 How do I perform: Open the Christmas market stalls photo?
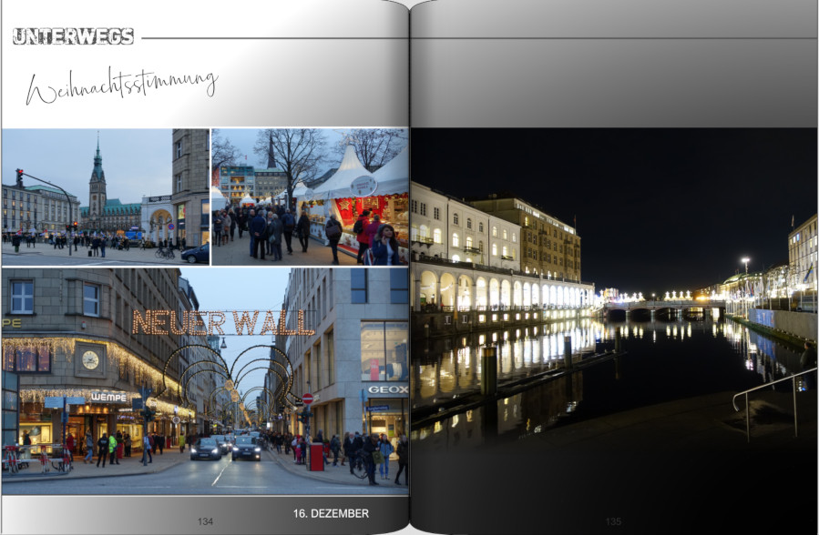click(311, 197)
